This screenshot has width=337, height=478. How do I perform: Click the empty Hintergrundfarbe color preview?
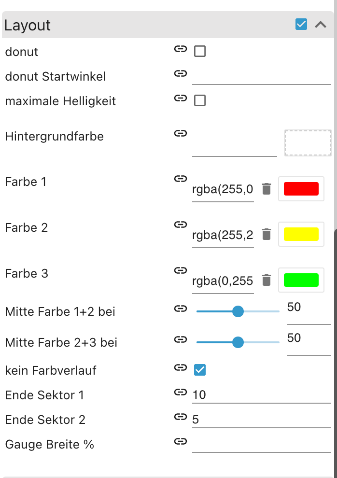tap(308, 143)
